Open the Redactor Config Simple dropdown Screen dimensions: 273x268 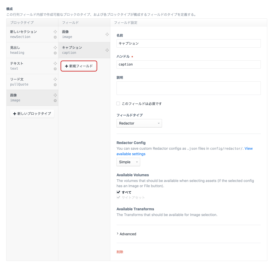(128, 162)
